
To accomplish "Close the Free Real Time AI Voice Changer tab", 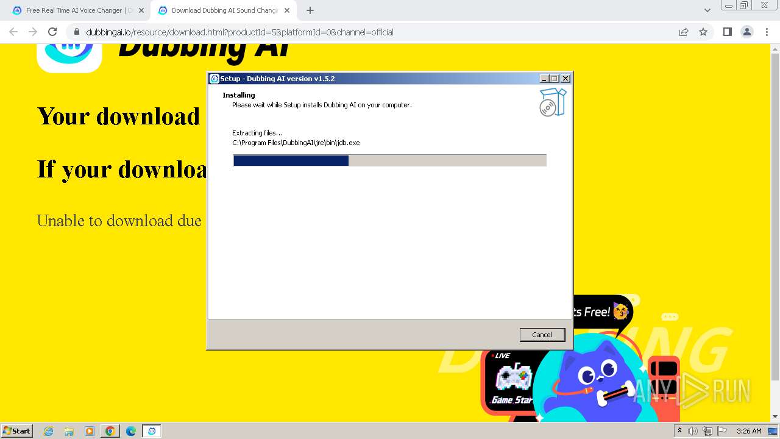I will (141, 10).
